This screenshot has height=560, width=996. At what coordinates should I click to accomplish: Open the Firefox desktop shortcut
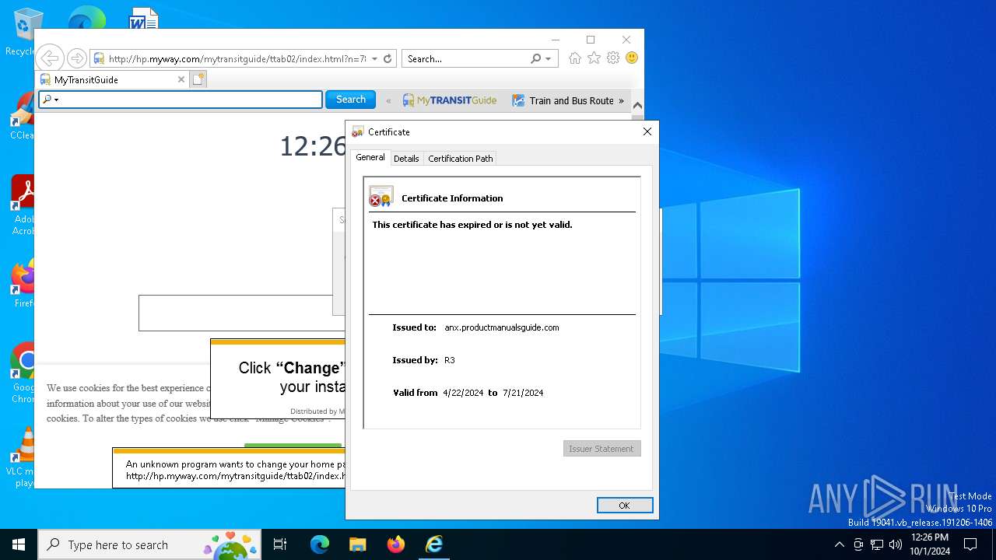(23, 284)
